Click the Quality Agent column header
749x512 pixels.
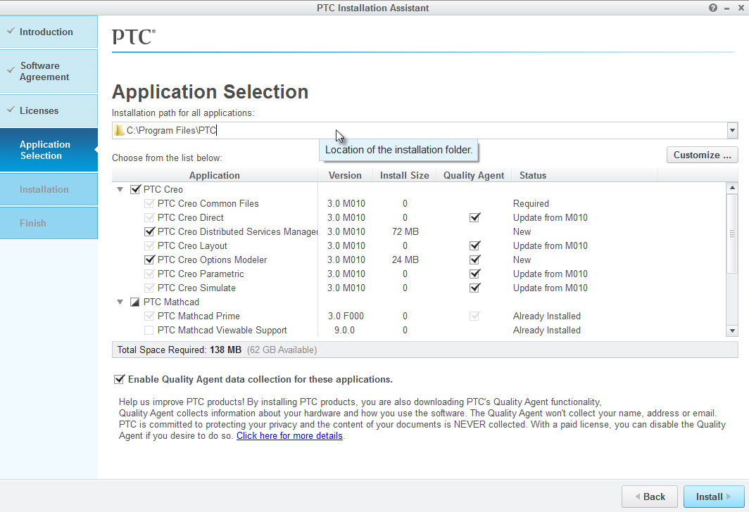click(x=473, y=175)
